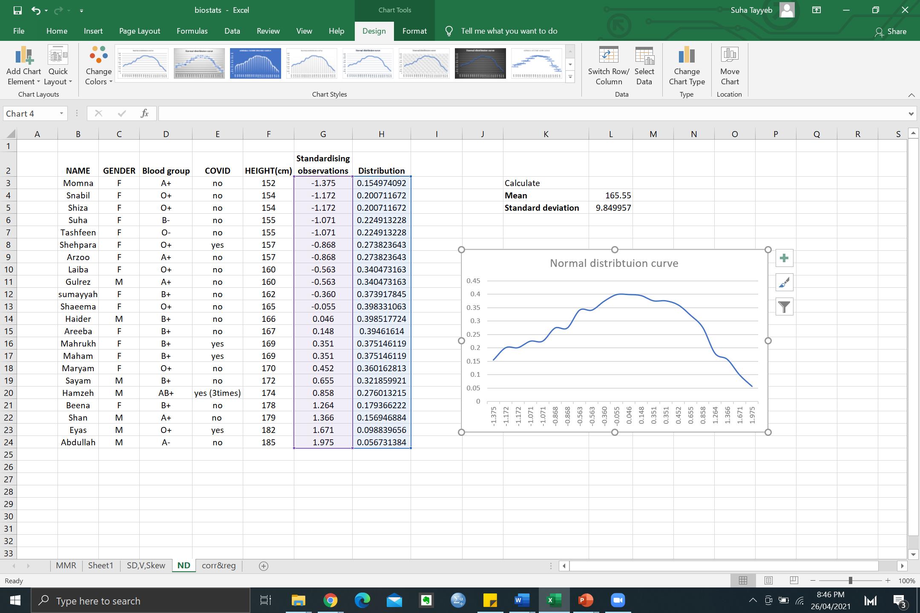Open Chart Filters funnel button

[x=784, y=307]
